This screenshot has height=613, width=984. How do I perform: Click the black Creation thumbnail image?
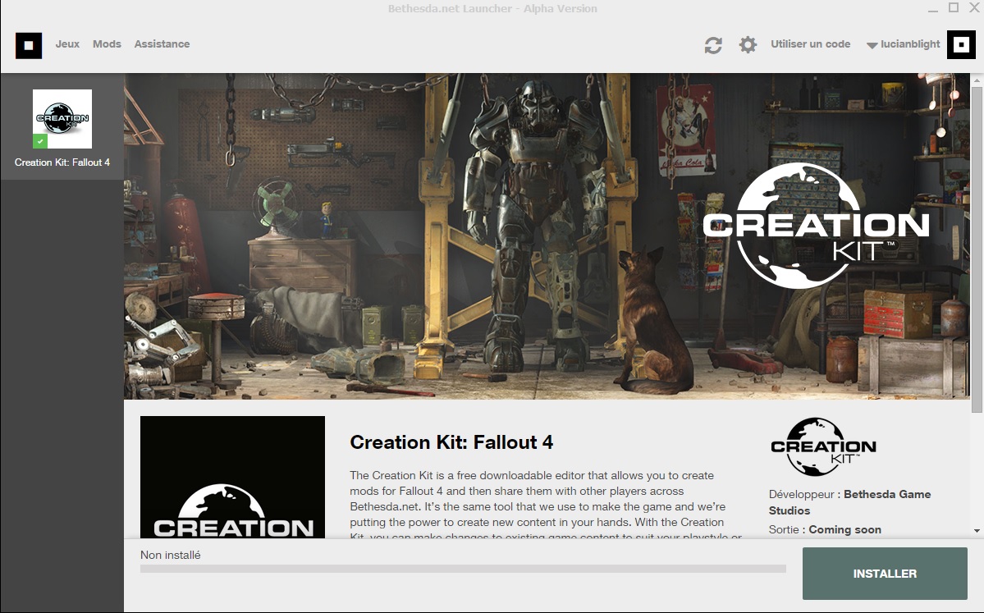tap(232, 477)
